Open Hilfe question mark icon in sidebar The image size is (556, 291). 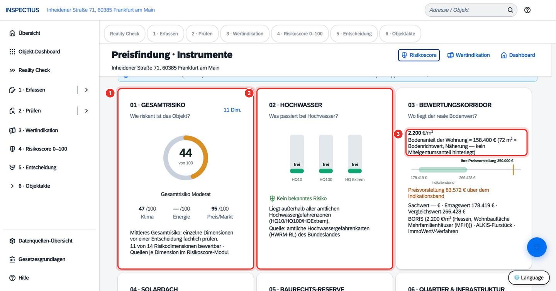[x=12, y=278]
